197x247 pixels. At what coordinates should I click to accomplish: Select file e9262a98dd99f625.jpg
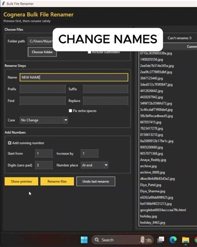pos(156,198)
